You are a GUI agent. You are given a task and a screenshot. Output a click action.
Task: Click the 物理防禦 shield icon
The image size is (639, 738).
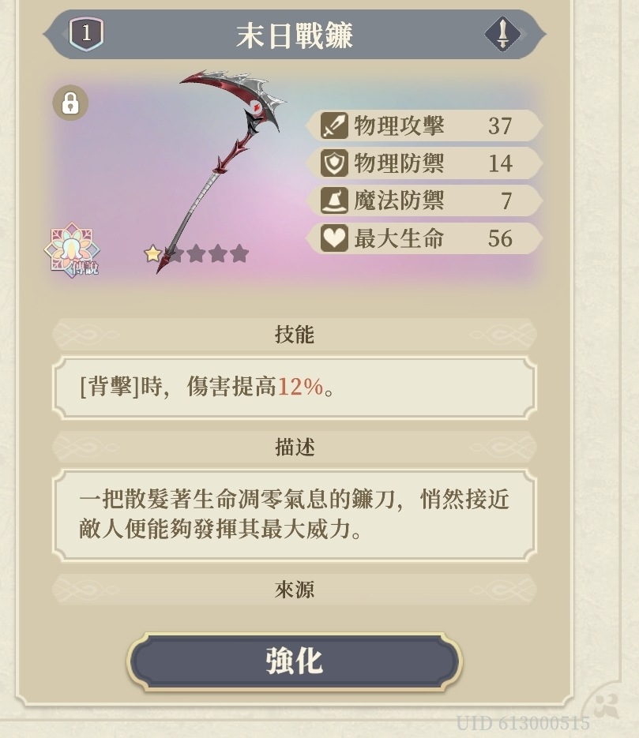[x=334, y=163]
